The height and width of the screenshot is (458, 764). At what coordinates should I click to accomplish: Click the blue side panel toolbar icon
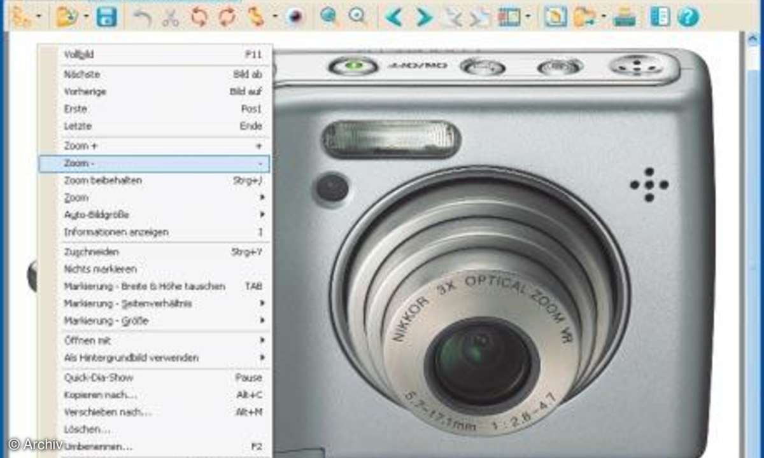click(x=660, y=17)
